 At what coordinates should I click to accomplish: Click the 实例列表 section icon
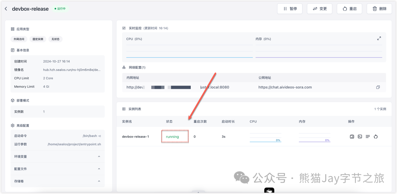point(124,109)
